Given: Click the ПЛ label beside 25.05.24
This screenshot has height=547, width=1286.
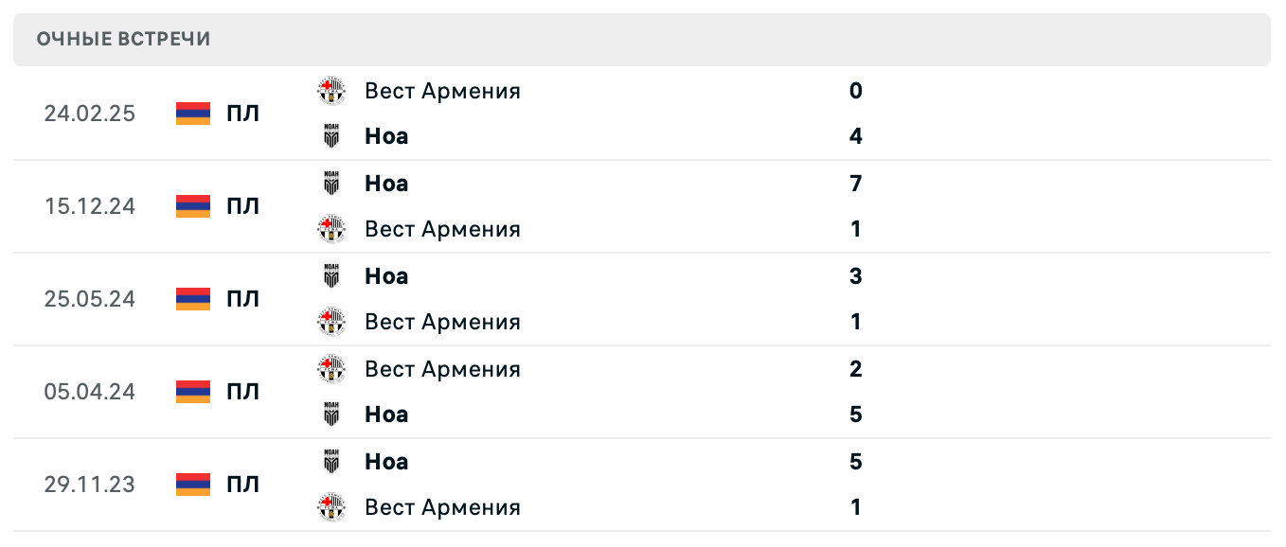Looking at the screenshot, I should click(245, 299).
